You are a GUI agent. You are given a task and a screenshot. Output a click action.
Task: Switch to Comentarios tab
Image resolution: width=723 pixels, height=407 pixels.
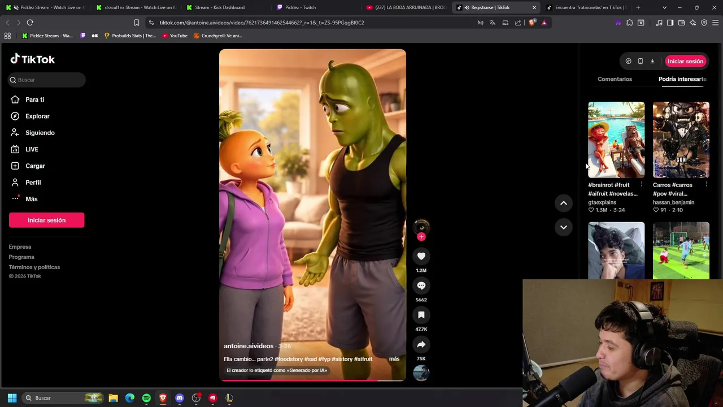click(615, 79)
